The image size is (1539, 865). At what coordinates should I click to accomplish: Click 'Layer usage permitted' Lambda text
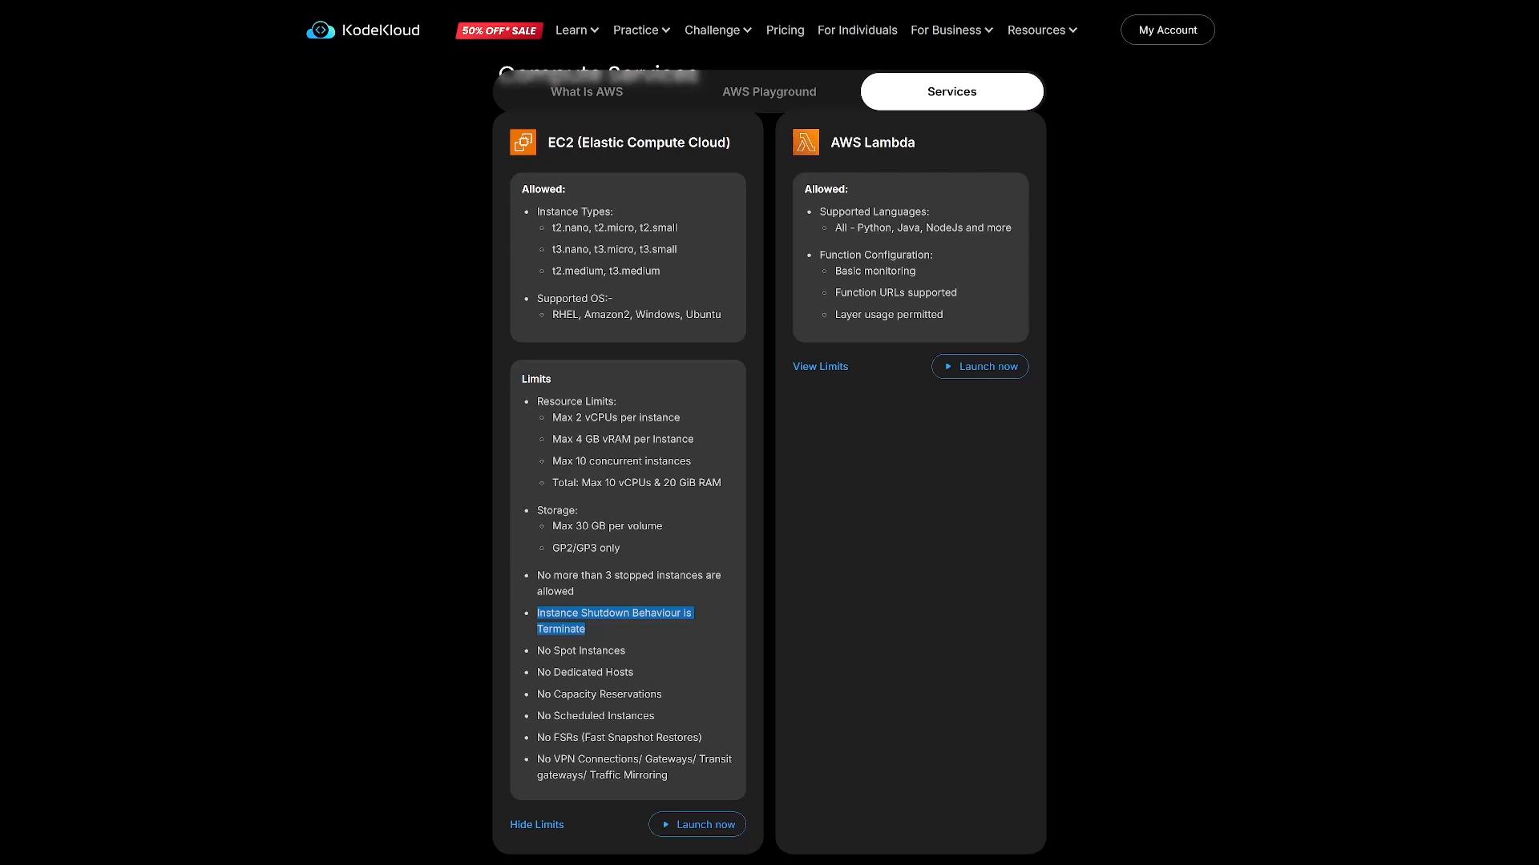coord(889,315)
